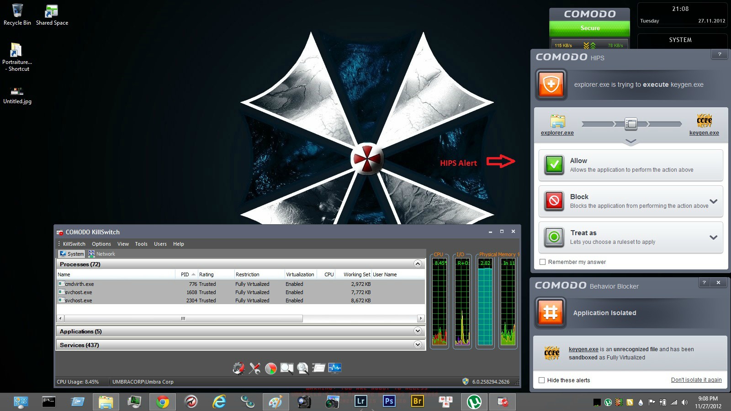Viewport: 731px width, 411px height.
Task: Click Treat as in the HIPS alert
Action: click(630, 237)
